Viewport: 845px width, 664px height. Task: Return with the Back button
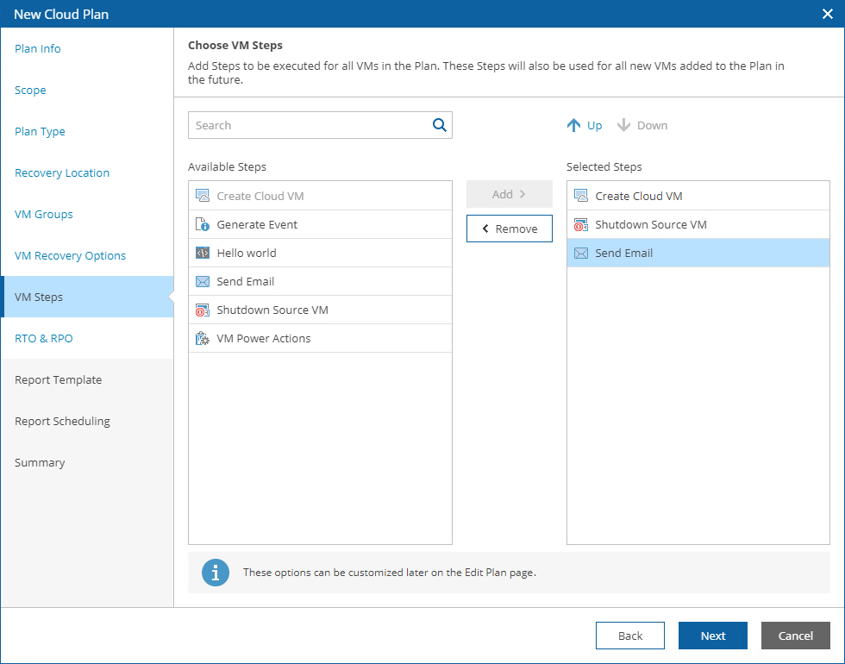tap(629, 636)
